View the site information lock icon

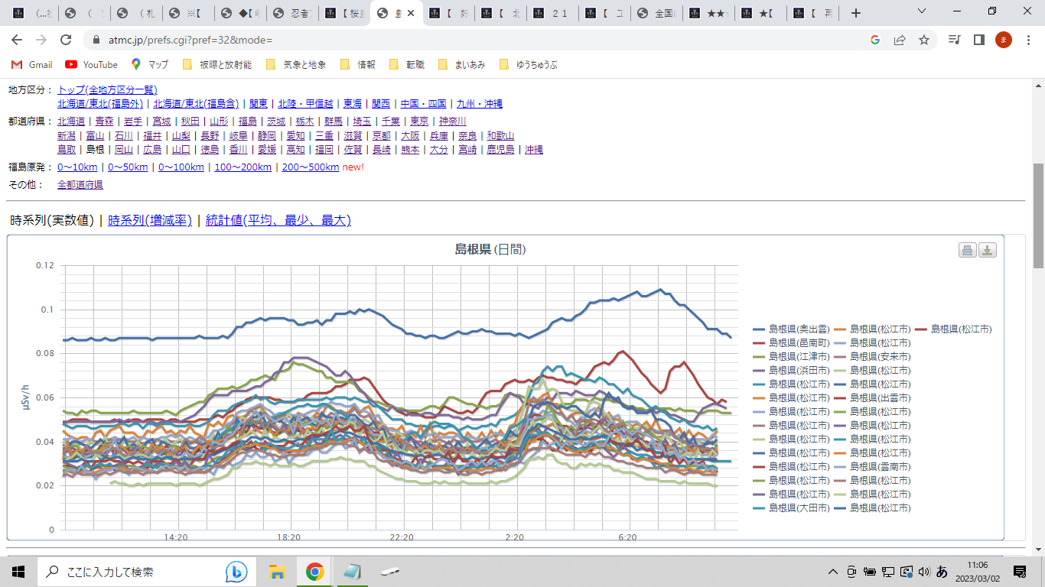(96, 40)
